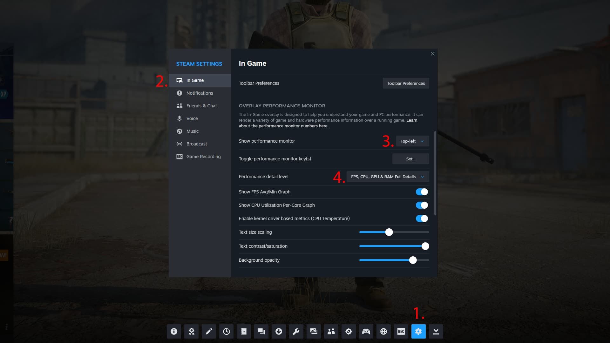The height and width of the screenshot is (343, 610).
Task: Open the notes pencil icon
Action: tap(209, 331)
